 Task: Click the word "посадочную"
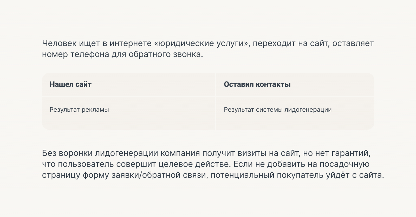(344, 164)
